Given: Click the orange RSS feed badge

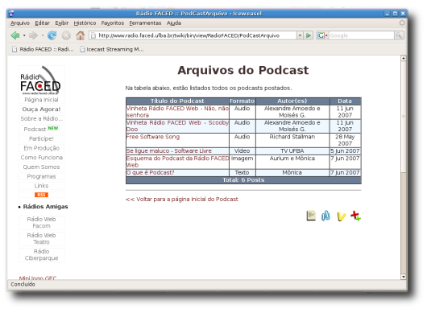Looking at the screenshot, I should point(41,195).
